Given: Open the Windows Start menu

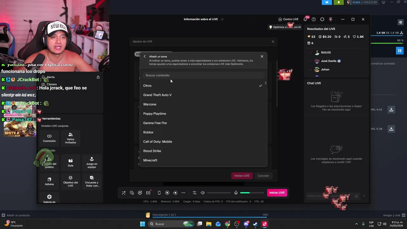Looking at the screenshot, I should 142,224.
